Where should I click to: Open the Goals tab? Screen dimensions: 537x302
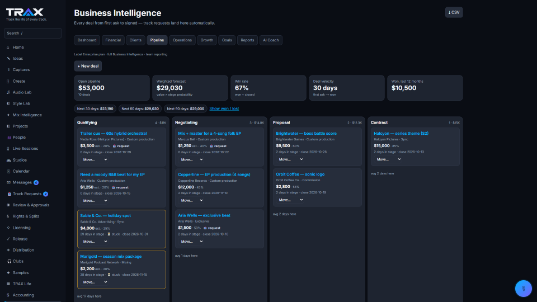(x=227, y=40)
